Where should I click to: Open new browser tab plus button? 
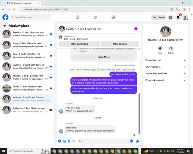[44, 3]
